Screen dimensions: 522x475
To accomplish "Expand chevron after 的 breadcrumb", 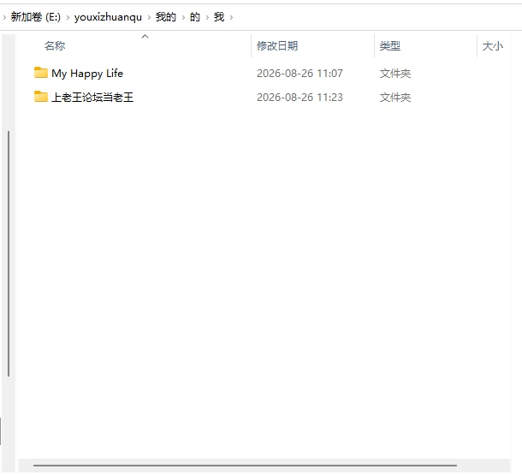I will click(207, 17).
